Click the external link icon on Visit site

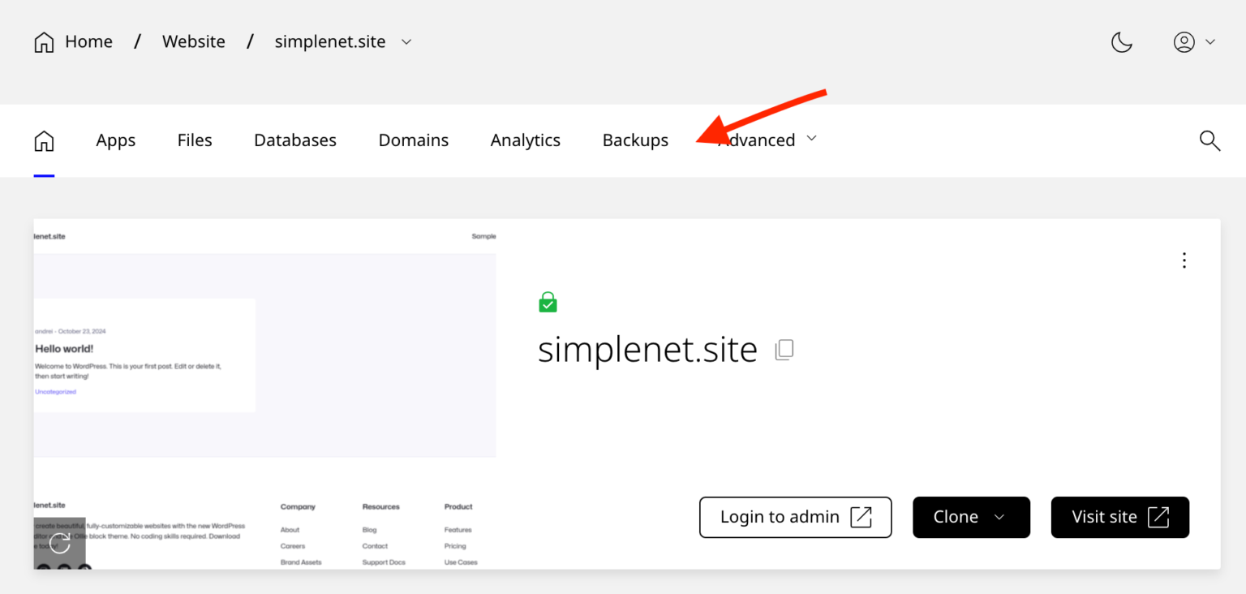click(1159, 516)
